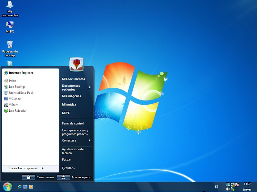Expand the Conectar a submenu
The image size is (257, 192).
pos(76,140)
